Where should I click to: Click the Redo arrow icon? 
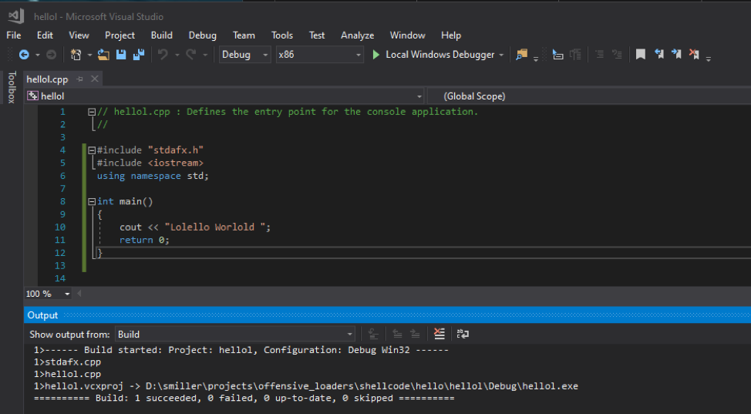point(191,55)
